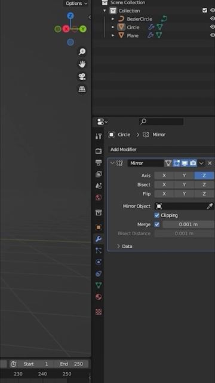This screenshot has width=215, height=383.
Task: Click the green Y axis gizmo ball
Action: pos(83,29)
